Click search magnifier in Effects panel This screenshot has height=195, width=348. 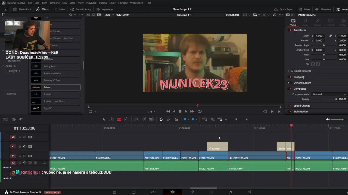click(x=70, y=15)
